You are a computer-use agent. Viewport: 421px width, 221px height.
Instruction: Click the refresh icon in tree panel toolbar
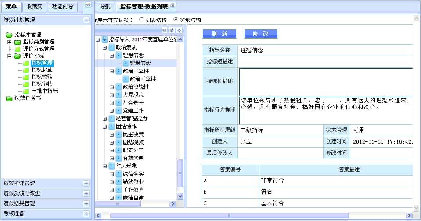click(x=172, y=30)
